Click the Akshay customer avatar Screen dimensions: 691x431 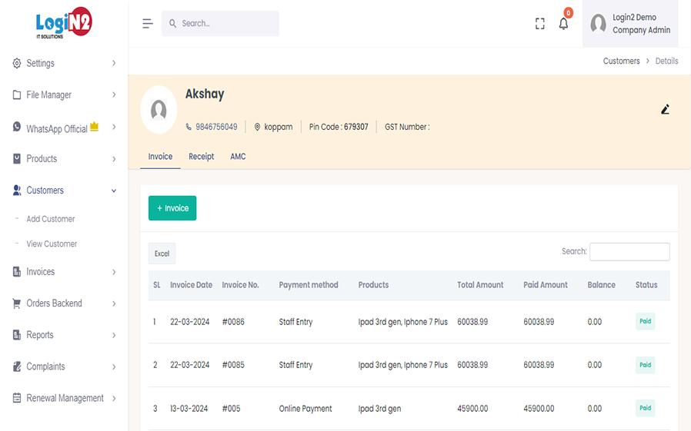159,110
